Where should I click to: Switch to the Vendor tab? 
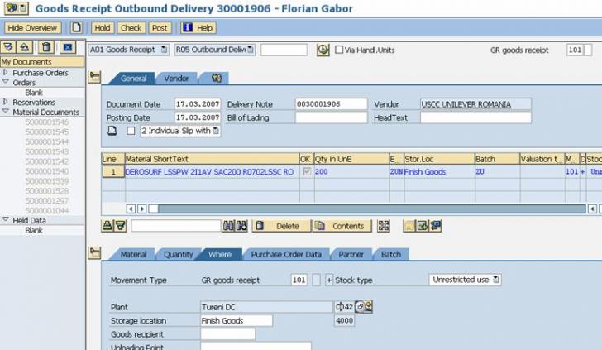[176, 79]
